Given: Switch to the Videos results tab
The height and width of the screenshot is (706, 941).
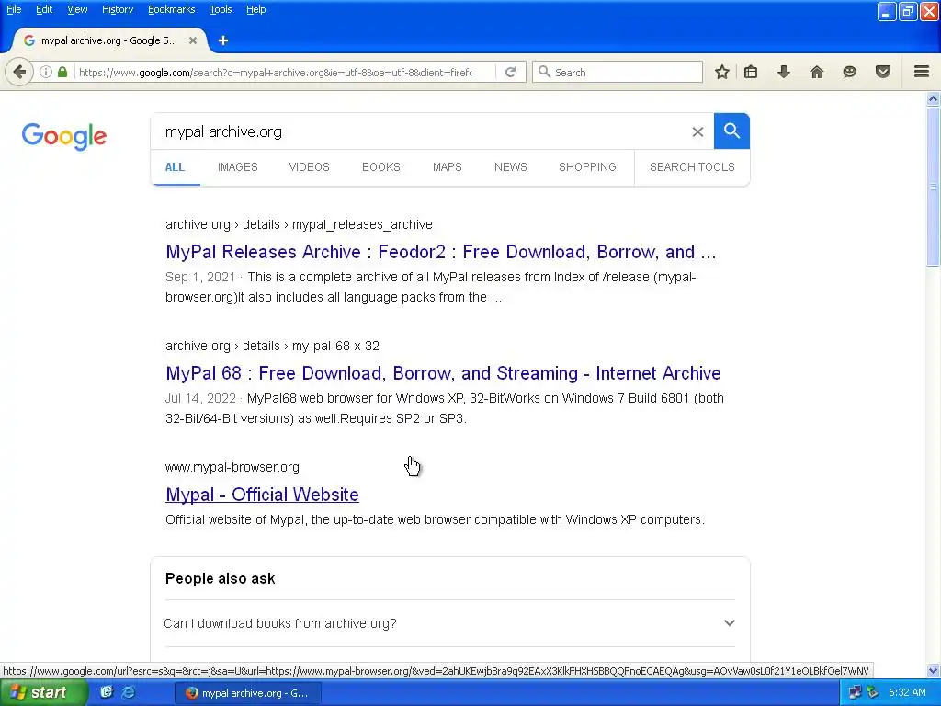Looking at the screenshot, I should pyautogui.click(x=309, y=167).
